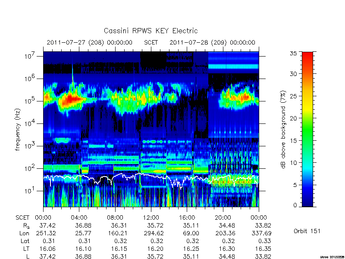Click the 10^1 frequency tick label
The width and height of the screenshot is (345, 259).
(x=30, y=190)
